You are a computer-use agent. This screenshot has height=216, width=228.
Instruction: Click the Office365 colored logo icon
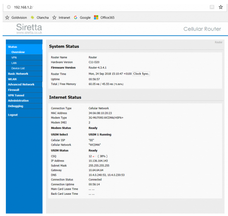tap(96, 17)
